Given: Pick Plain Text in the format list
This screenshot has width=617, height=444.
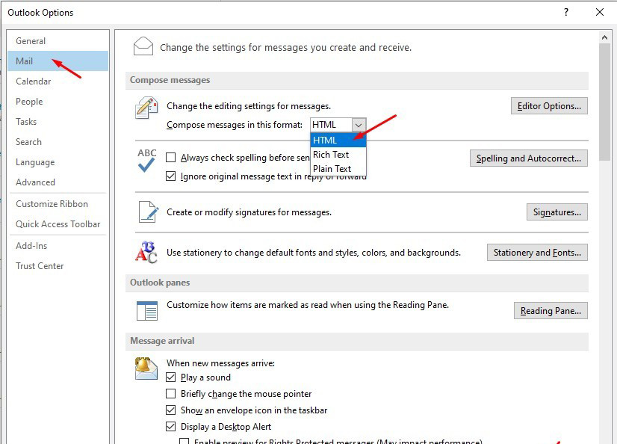Looking at the screenshot, I should pos(332,168).
